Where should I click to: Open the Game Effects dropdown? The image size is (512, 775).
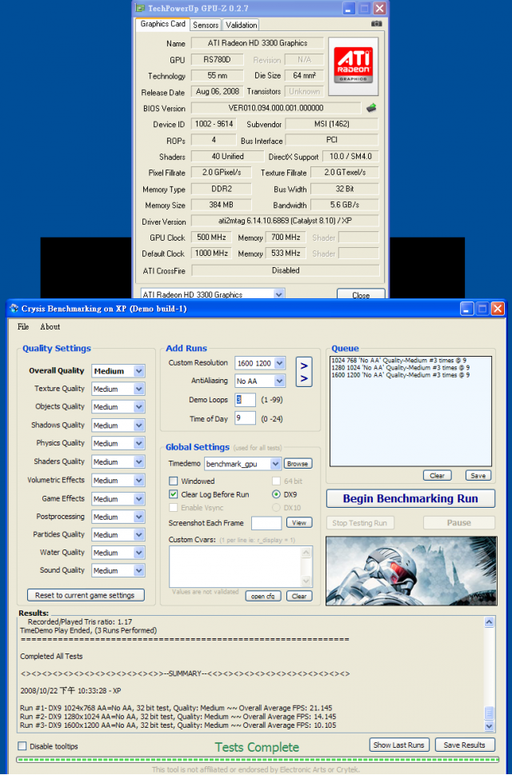coord(118,499)
